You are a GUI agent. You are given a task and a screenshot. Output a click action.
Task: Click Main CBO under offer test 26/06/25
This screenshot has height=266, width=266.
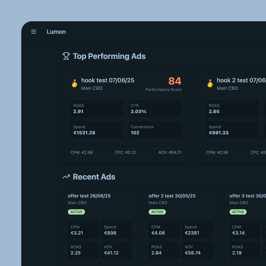point(77,203)
